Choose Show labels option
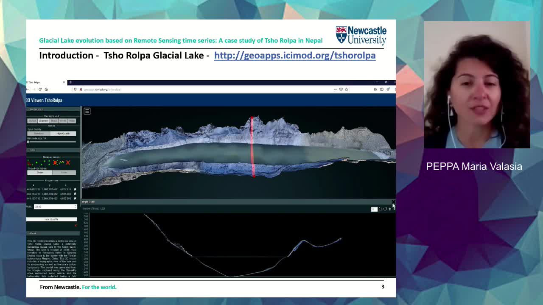This screenshot has height=305, width=543. pos(40,173)
